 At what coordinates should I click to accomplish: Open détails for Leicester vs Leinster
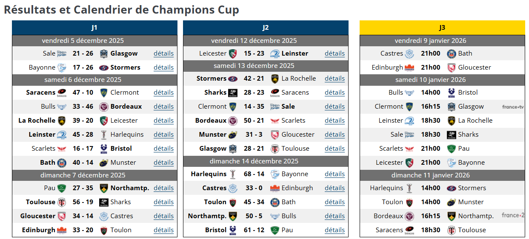coord(335,53)
